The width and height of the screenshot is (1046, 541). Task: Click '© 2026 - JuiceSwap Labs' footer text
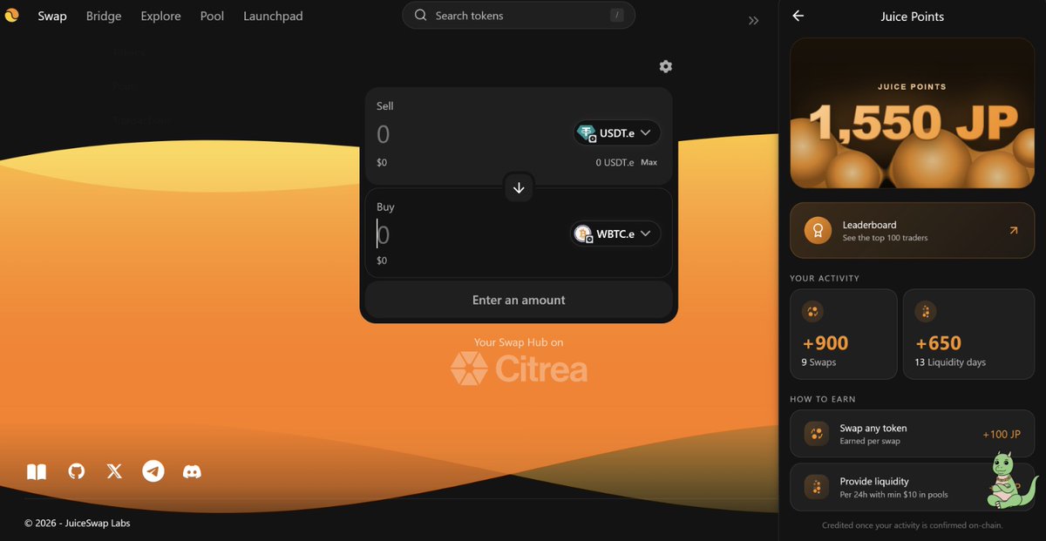tap(78, 523)
